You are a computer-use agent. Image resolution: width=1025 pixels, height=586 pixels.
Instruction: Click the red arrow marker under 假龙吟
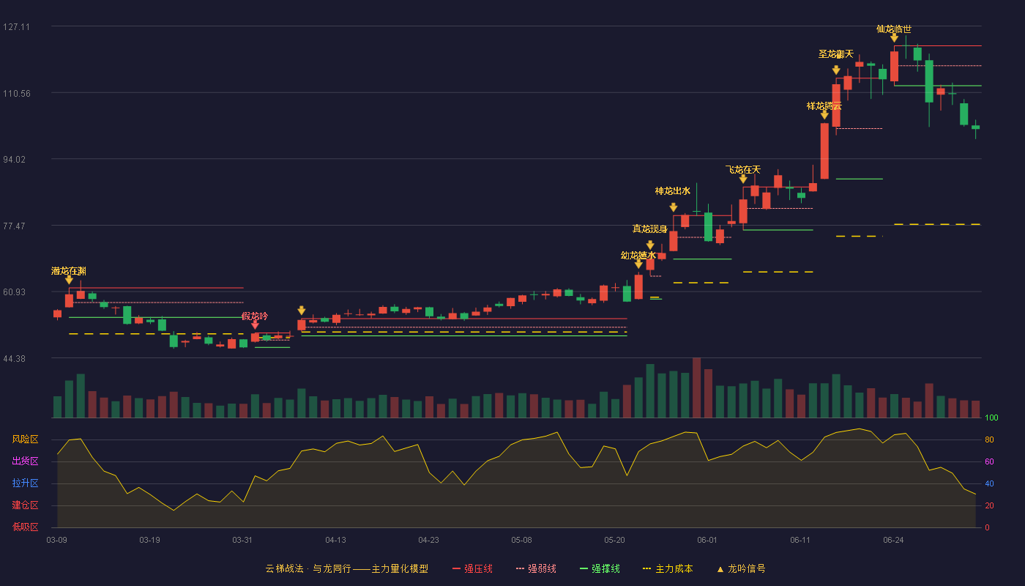coord(255,324)
